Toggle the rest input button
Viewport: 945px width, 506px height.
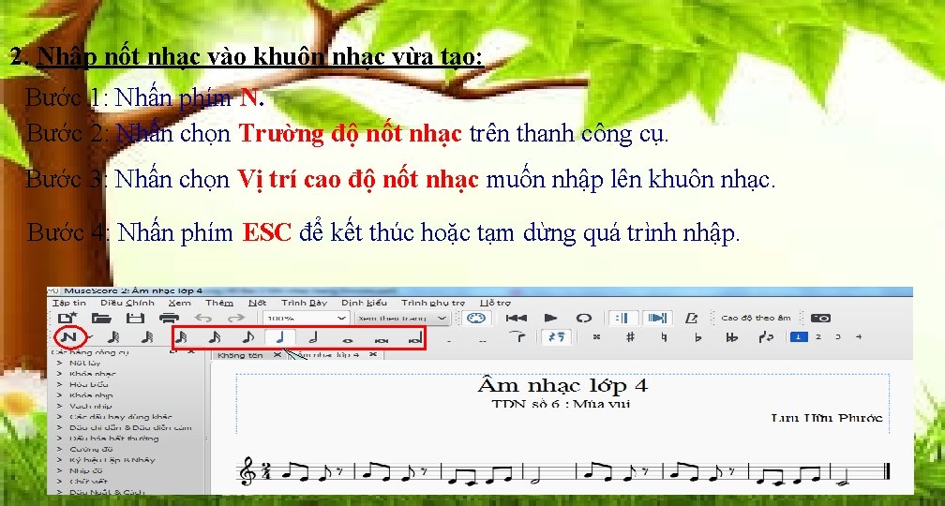point(557,336)
